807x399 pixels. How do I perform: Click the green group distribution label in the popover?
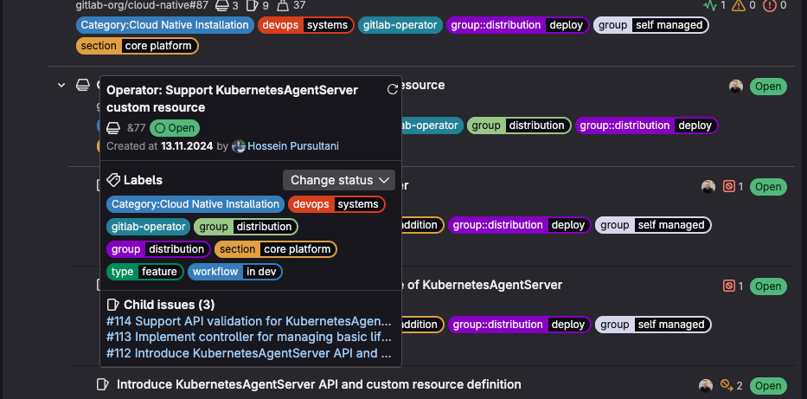coord(246,227)
